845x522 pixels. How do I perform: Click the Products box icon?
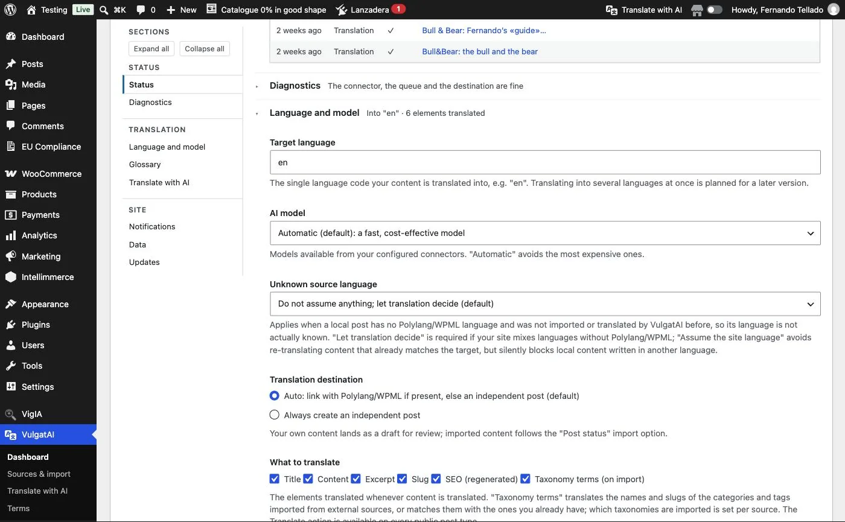pyautogui.click(x=11, y=194)
